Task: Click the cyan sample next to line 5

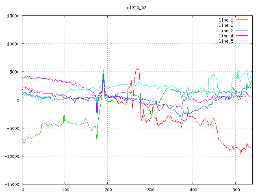Action: click(242, 41)
